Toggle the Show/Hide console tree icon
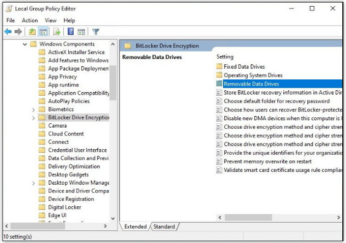This screenshot has height=243, width=346. tap(43, 32)
